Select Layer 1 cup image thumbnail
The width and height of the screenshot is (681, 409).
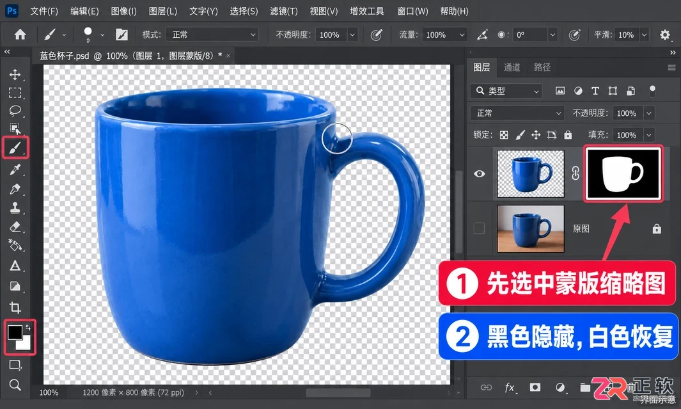point(530,173)
